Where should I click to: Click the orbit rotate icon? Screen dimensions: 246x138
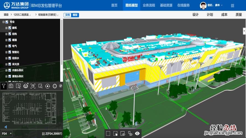coord(48,86)
